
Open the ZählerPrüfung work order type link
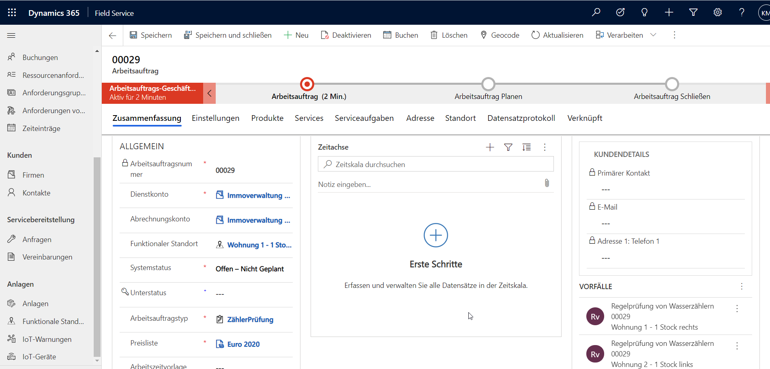pos(250,320)
